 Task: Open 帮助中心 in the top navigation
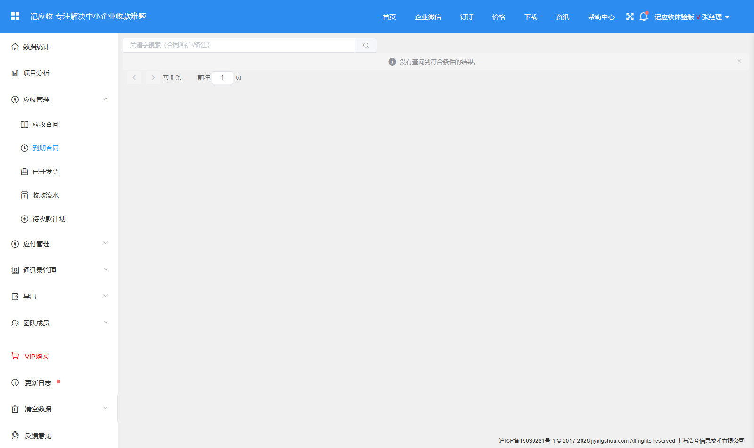(601, 17)
